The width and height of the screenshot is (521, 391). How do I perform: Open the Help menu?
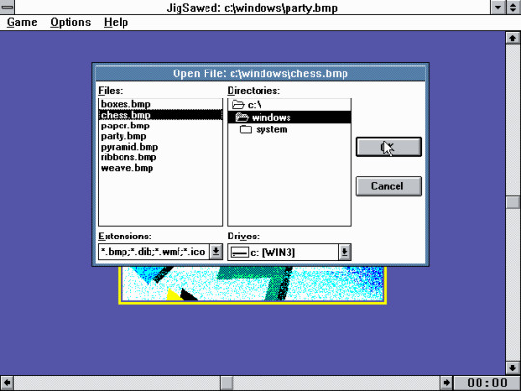(x=116, y=22)
